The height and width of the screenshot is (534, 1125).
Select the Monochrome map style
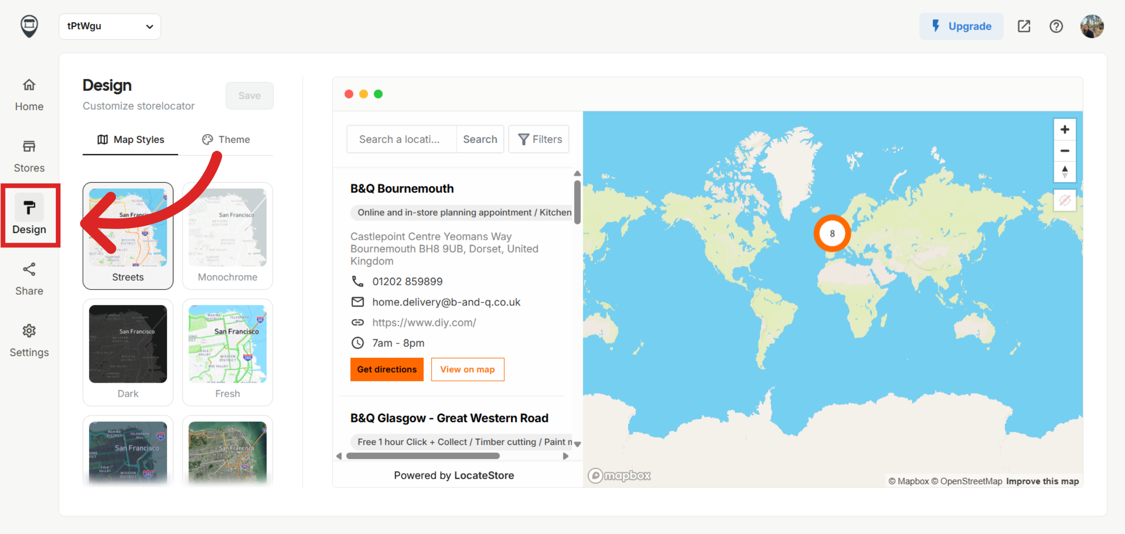[x=228, y=236]
